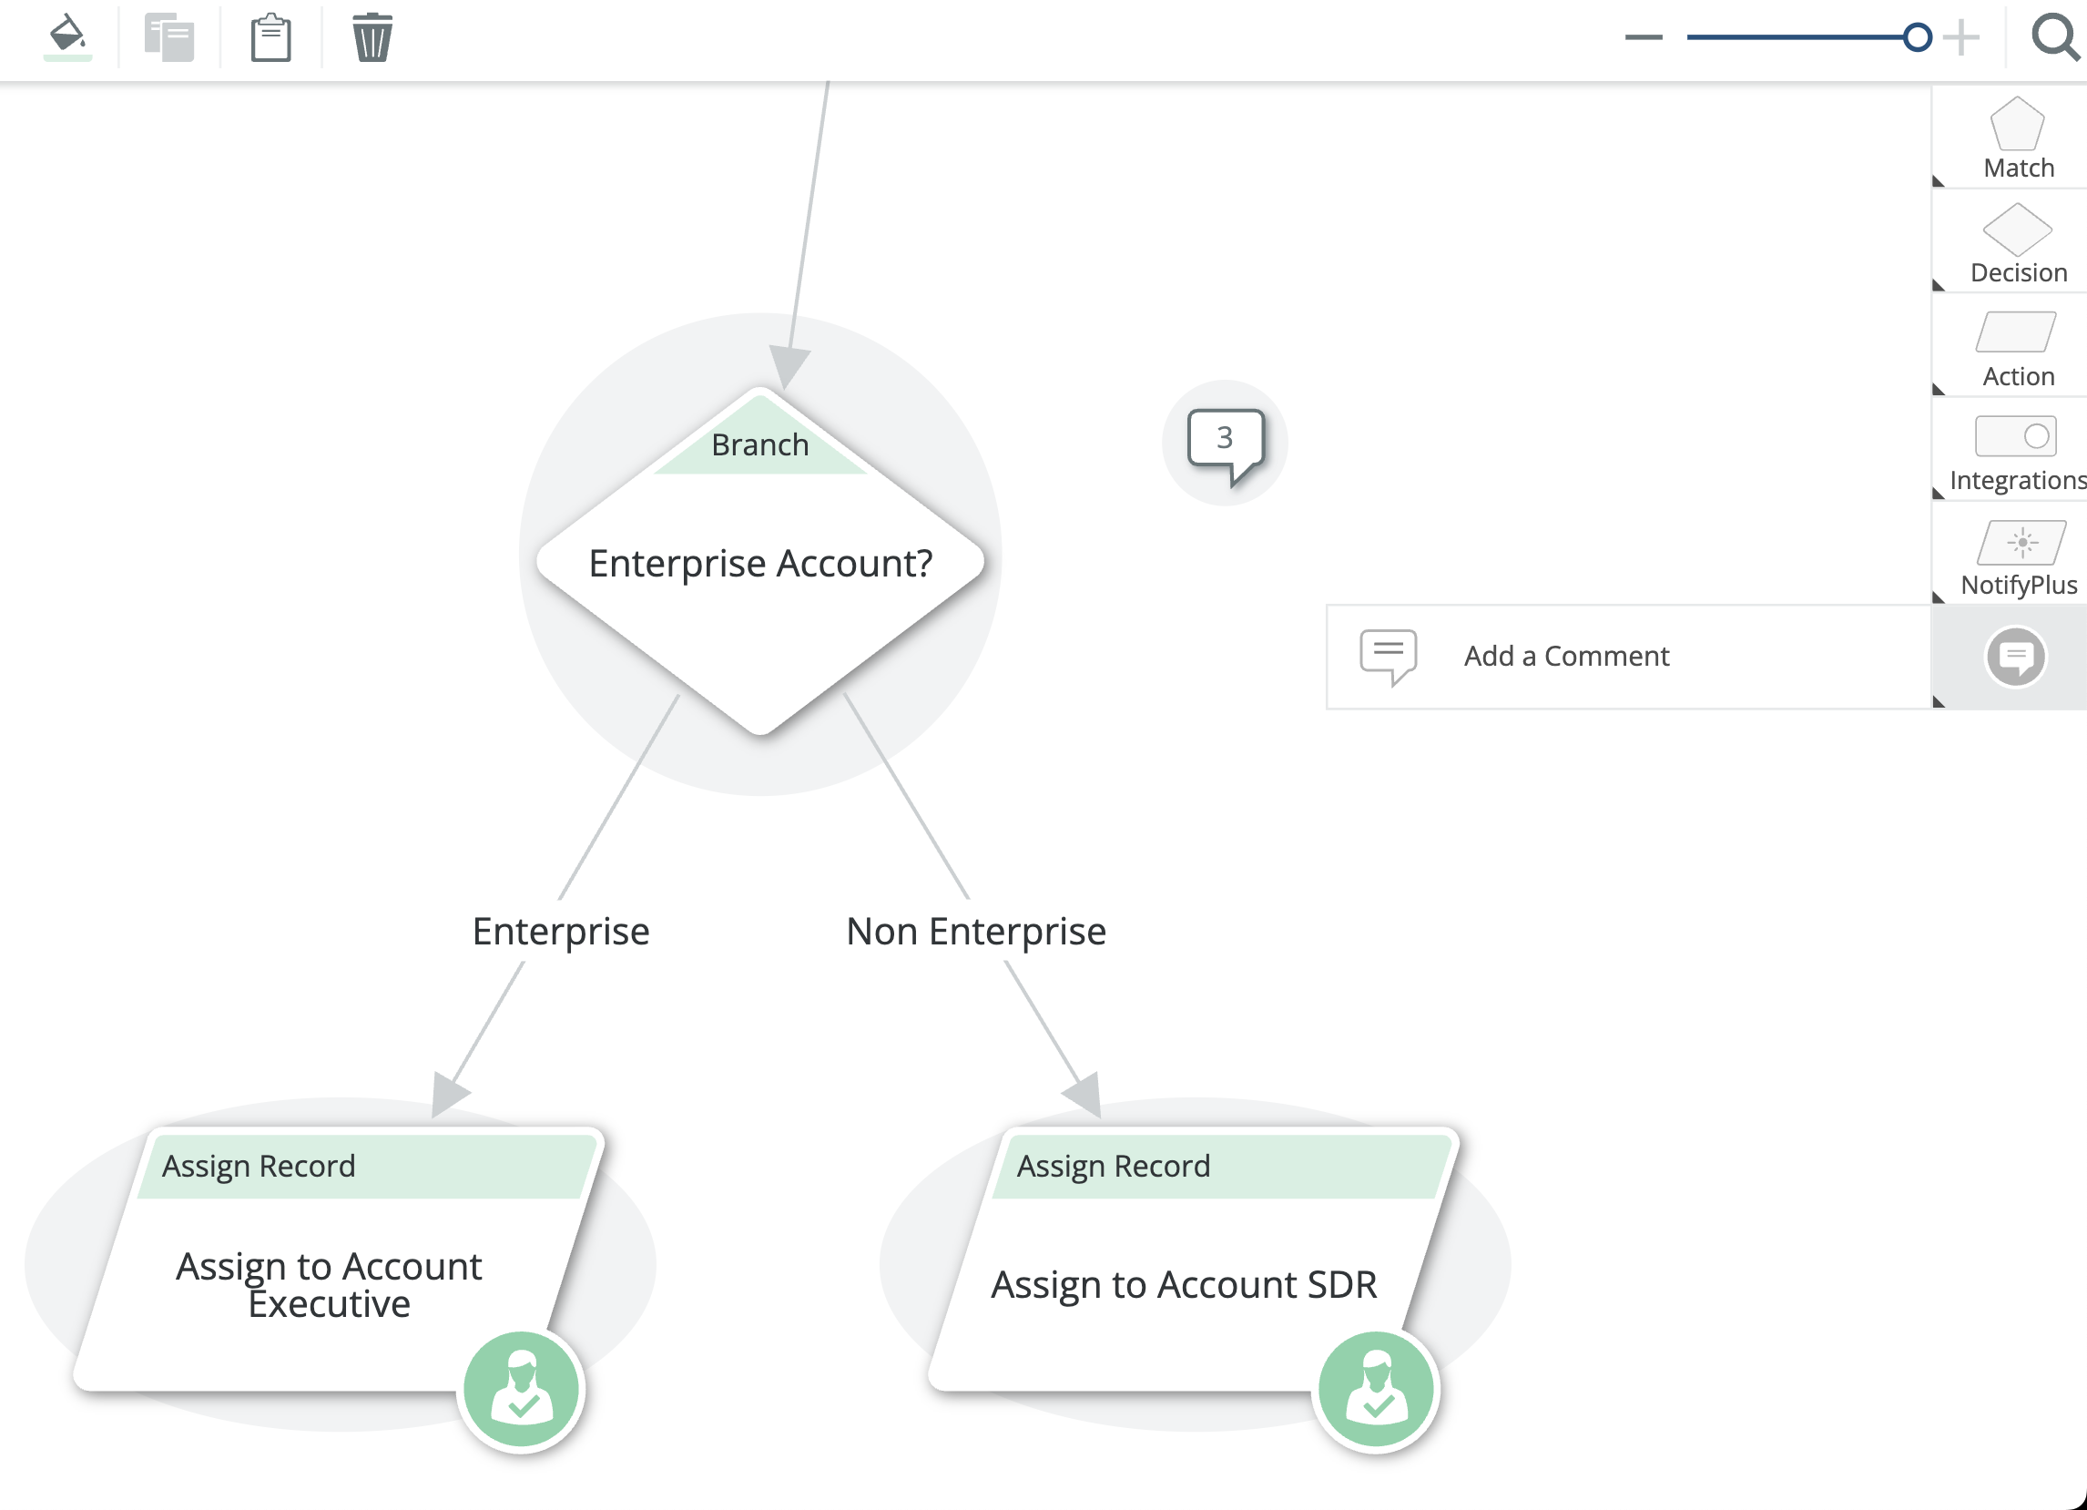Open the comment bubble showing 3
The width and height of the screenshot is (2087, 1510).
pos(1225,442)
